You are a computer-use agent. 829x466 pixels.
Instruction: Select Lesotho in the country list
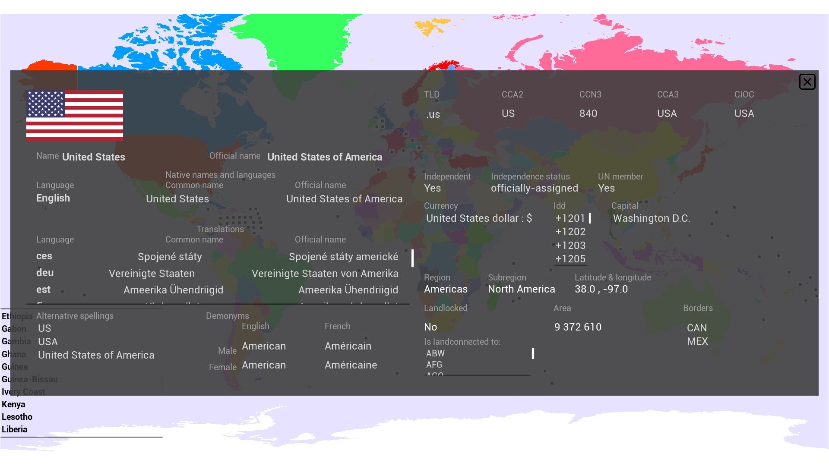(x=17, y=417)
